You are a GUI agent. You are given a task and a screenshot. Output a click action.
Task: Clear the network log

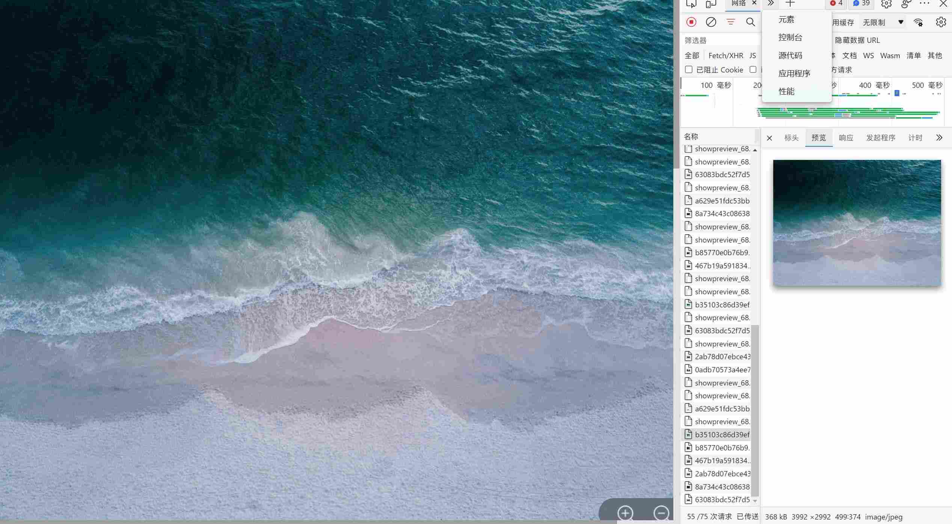coord(711,22)
